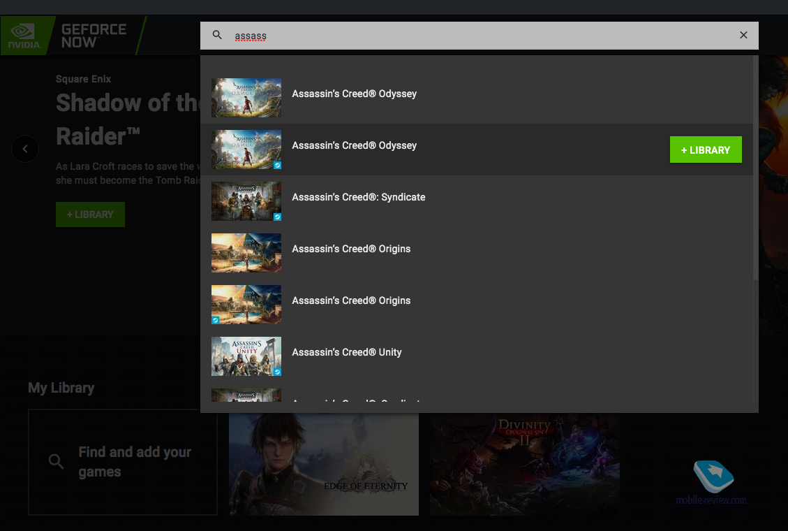Select first 'Assassin's Creed® Origins' result text
Image resolution: width=788 pixels, height=531 pixels.
pyautogui.click(x=351, y=249)
